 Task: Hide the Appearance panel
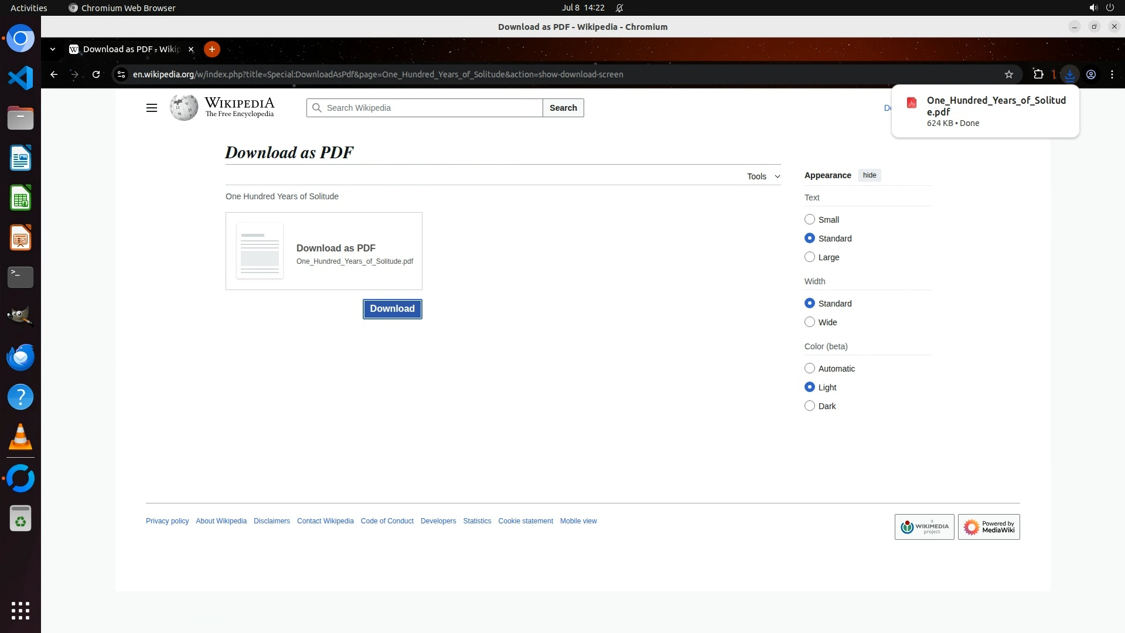869,175
